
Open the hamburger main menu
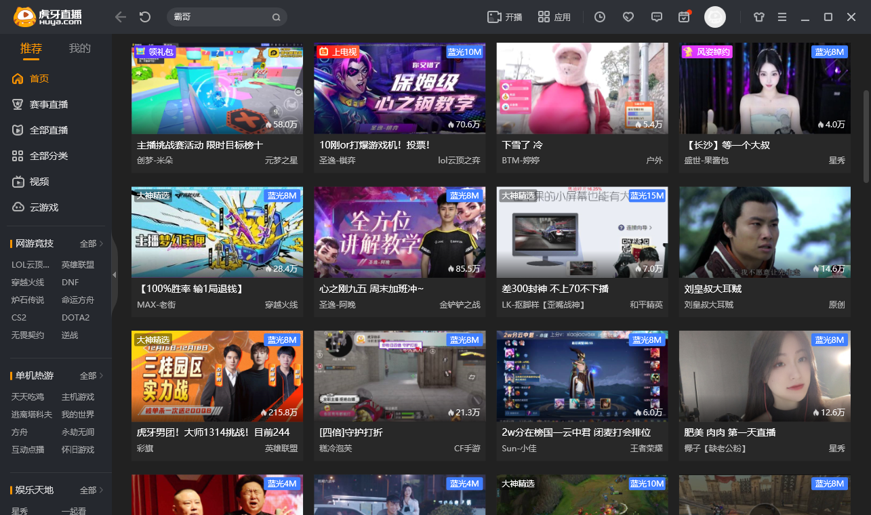coord(782,17)
